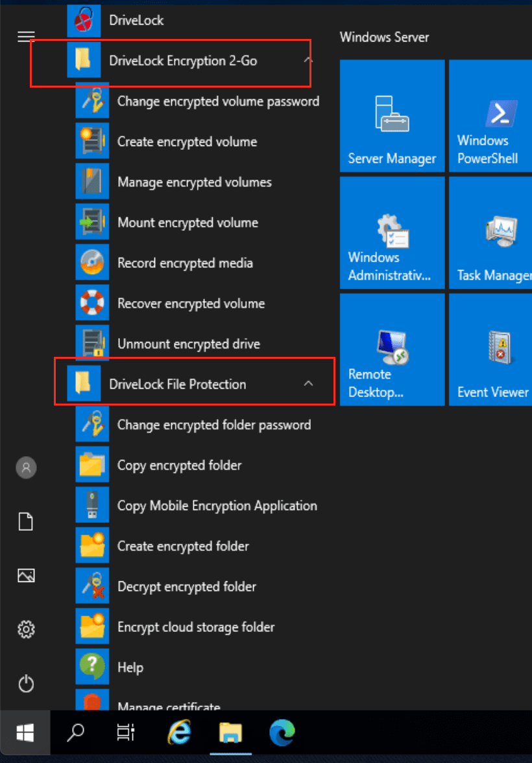
Task: Launch Recover encrypted volume
Action: (x=191, y=304)
